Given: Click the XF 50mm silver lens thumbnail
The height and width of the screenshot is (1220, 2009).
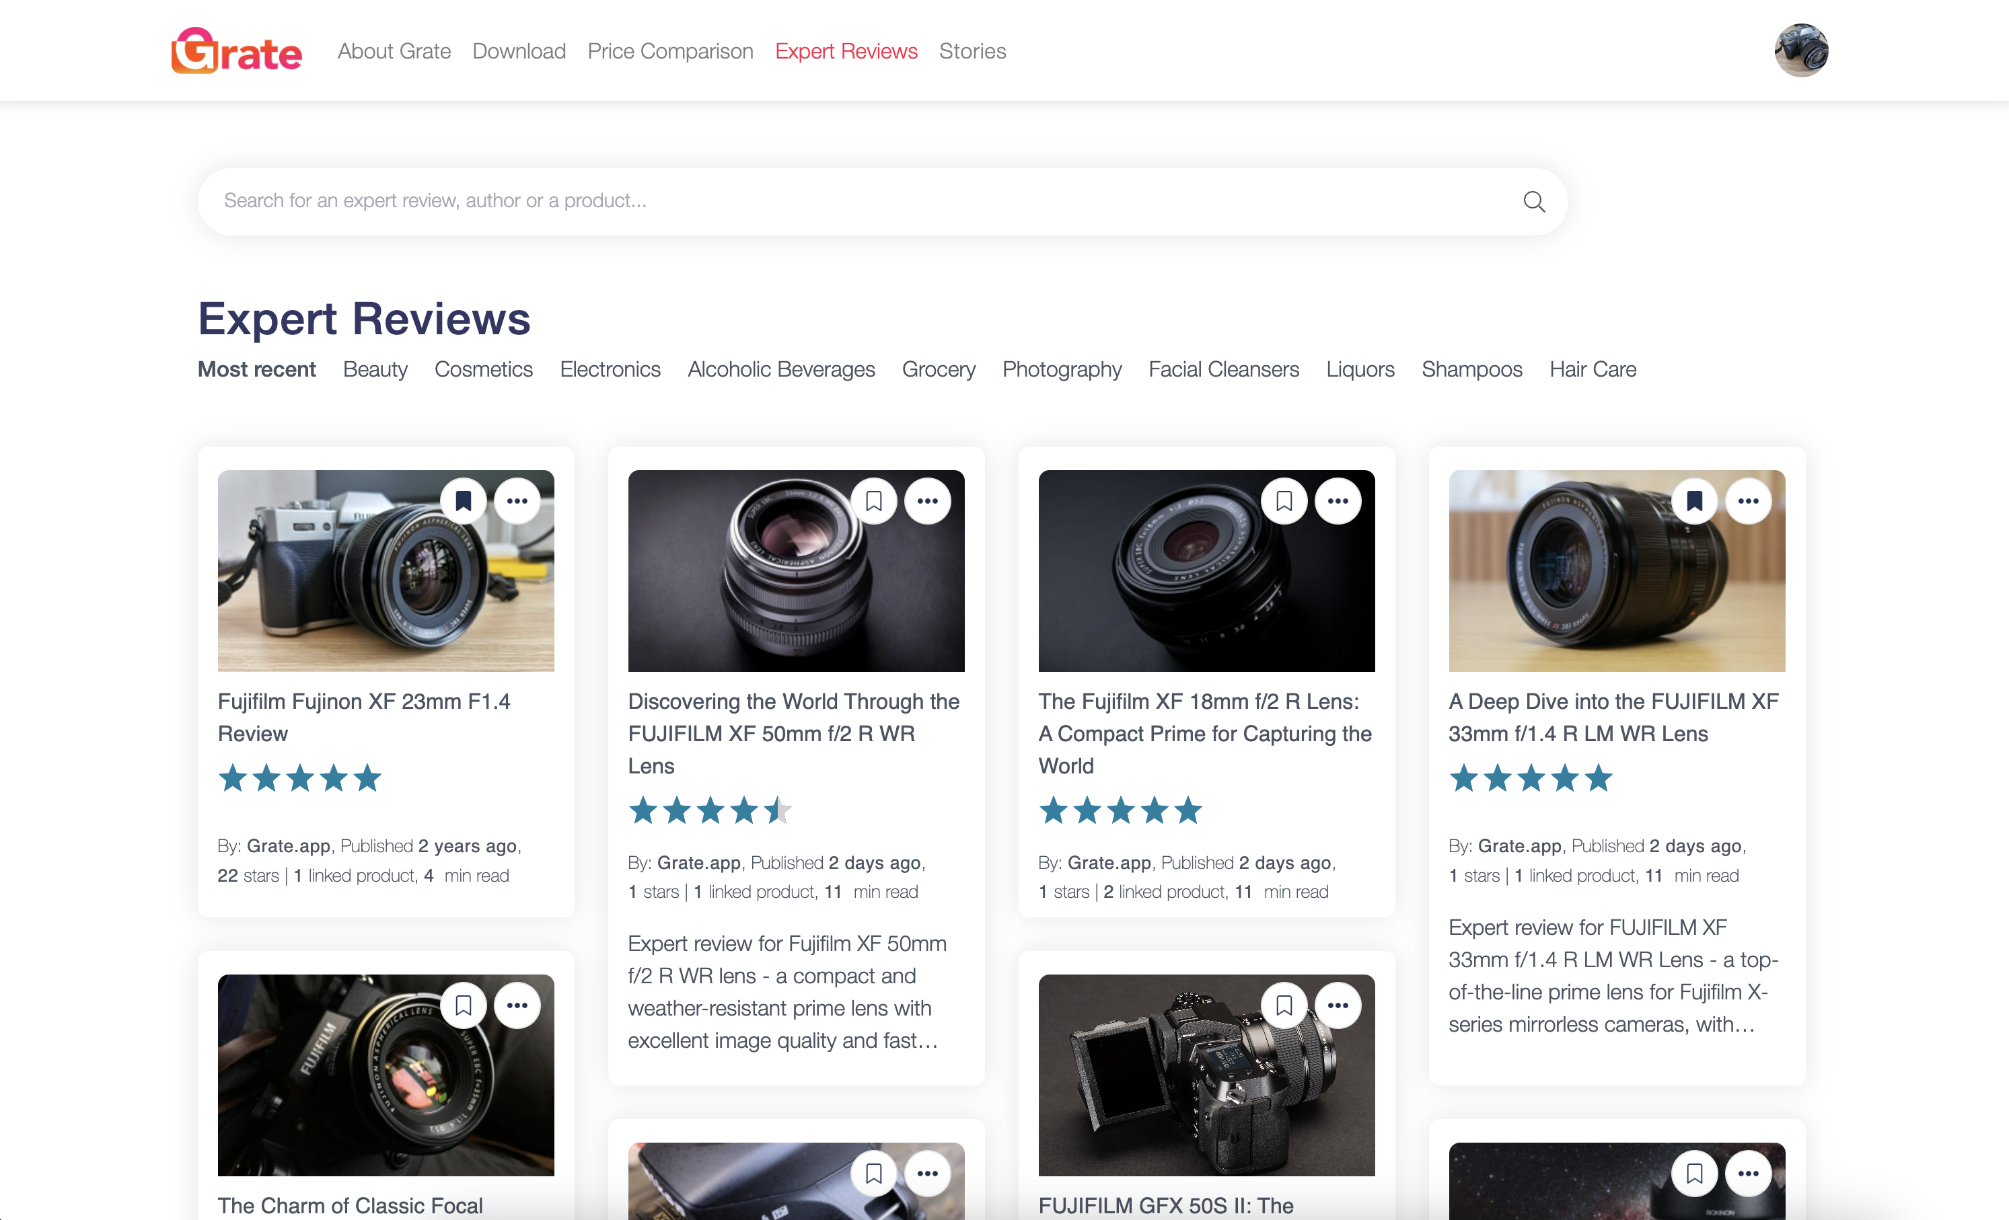Looking at the screenshot, I should pos(796,570).
